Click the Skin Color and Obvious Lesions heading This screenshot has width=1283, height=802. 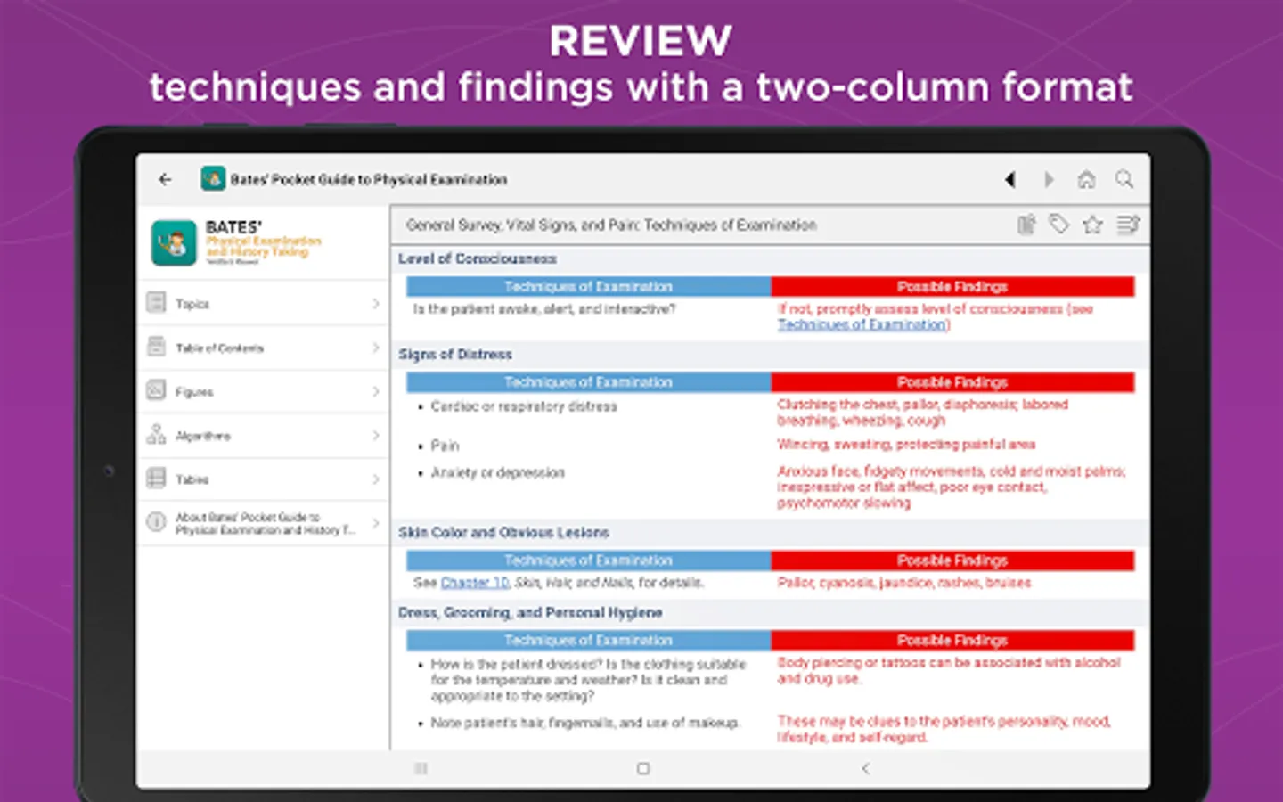pos(503,532)
